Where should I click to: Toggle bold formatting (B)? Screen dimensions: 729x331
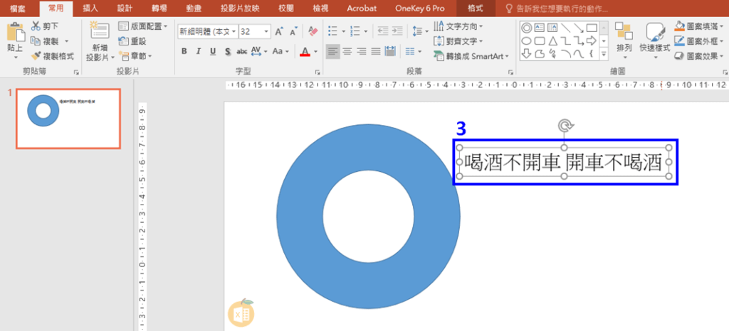[184, 51]
